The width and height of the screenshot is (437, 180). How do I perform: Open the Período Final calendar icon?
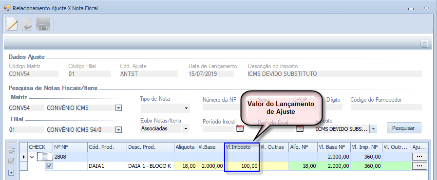pos(300,128)
